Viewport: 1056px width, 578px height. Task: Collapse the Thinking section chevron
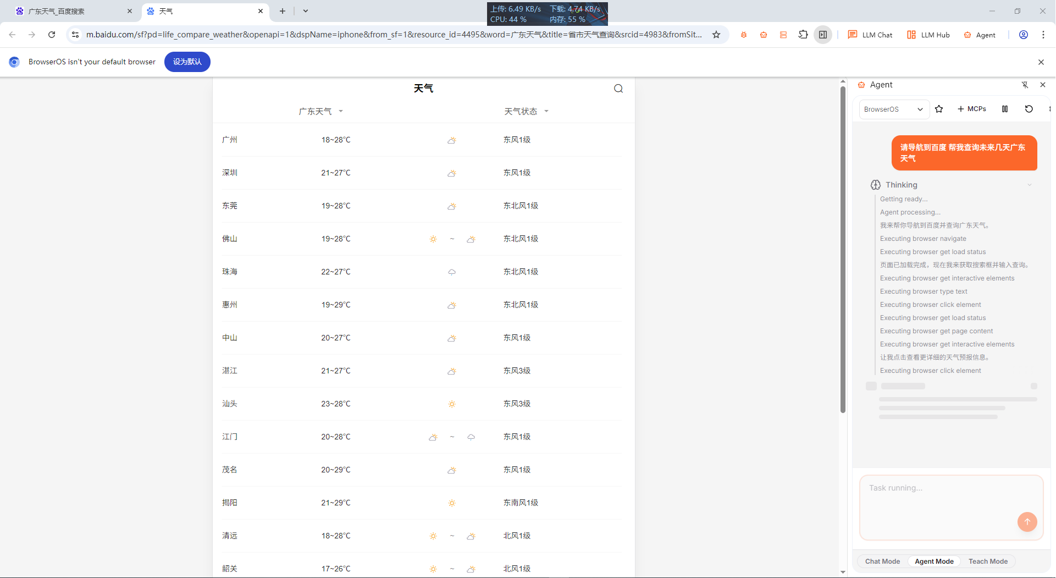click(1030, 185)
